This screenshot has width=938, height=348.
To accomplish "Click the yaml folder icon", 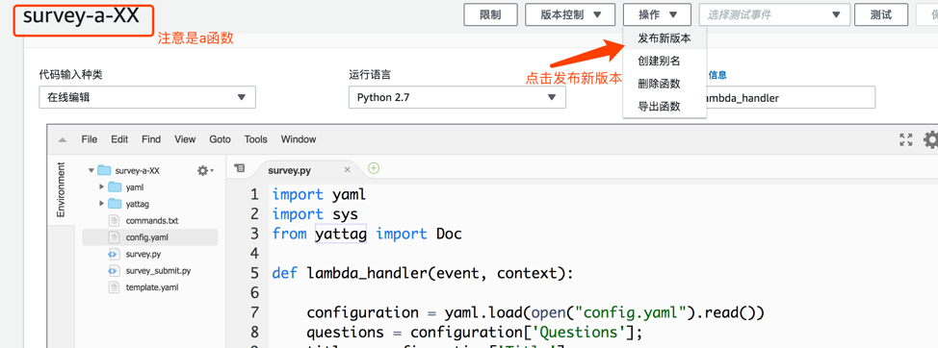I will 116,187.
